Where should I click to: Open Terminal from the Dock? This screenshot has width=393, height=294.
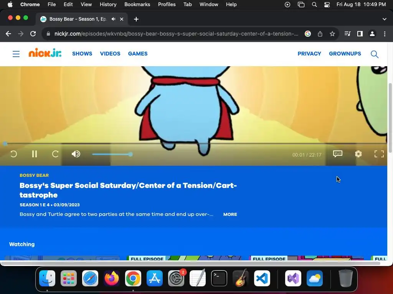pos(219,278)
